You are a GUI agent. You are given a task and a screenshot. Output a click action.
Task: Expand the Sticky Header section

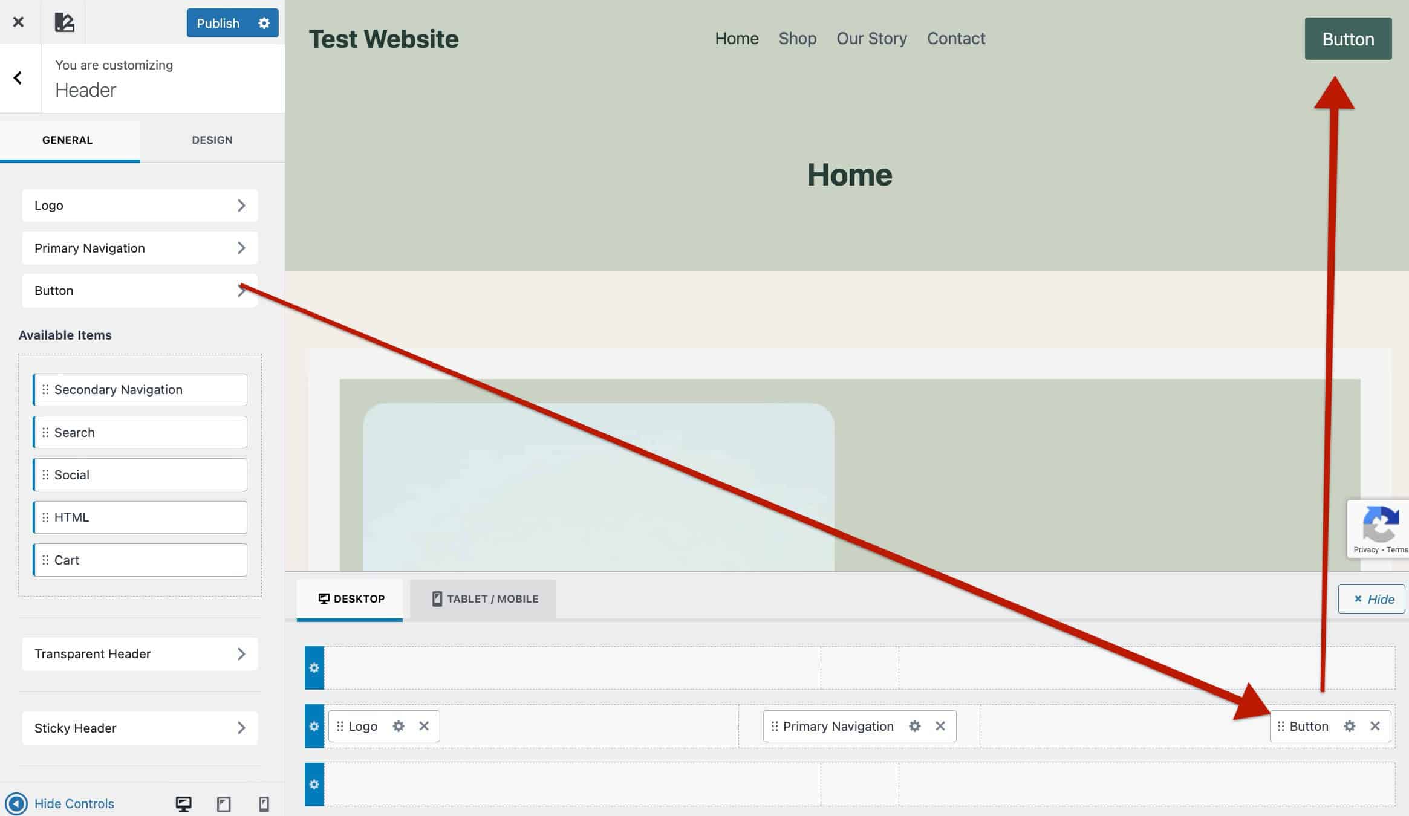pos(139,728)
